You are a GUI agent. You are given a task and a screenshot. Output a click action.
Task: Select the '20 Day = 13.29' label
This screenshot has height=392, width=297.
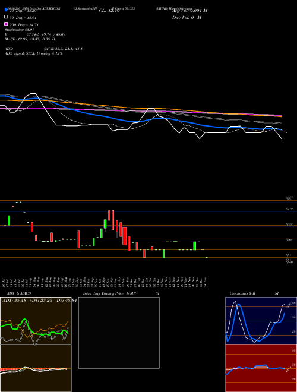pos(23,11)
